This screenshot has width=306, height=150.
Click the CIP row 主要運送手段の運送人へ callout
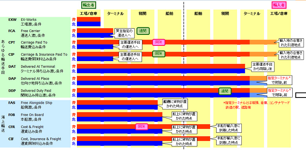pos(131,57)
